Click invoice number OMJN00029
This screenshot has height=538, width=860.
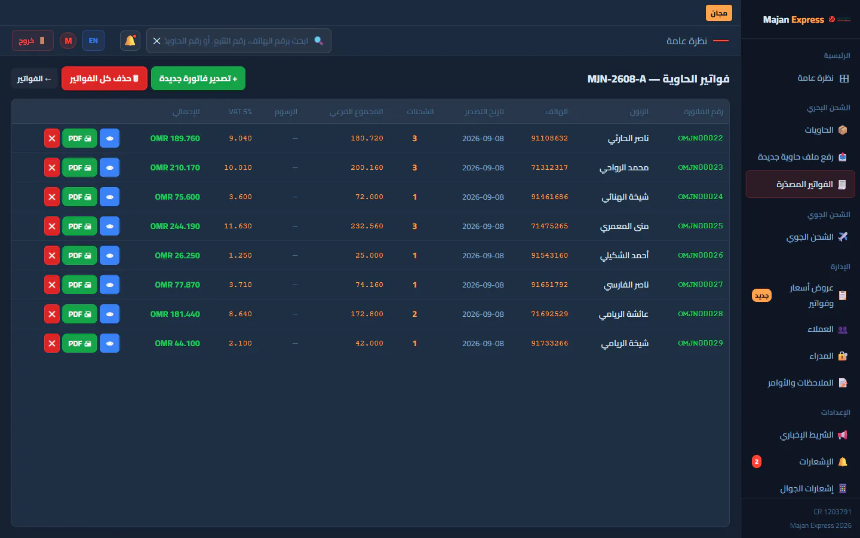pos(700,343)
